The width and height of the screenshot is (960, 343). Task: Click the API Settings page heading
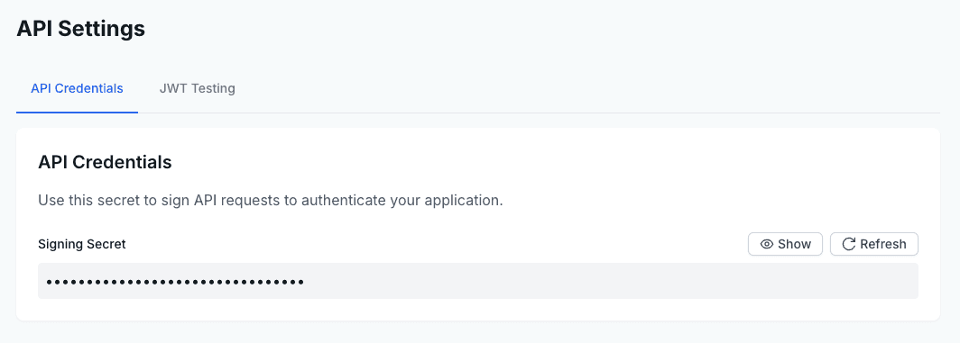(81, 28)
